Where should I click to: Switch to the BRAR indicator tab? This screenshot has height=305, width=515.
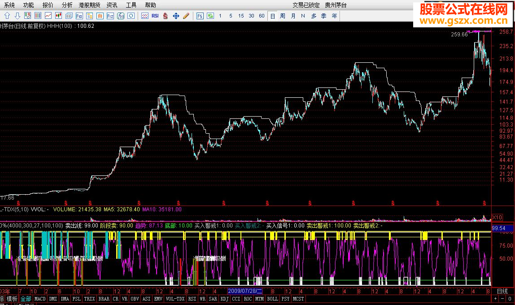104,299
